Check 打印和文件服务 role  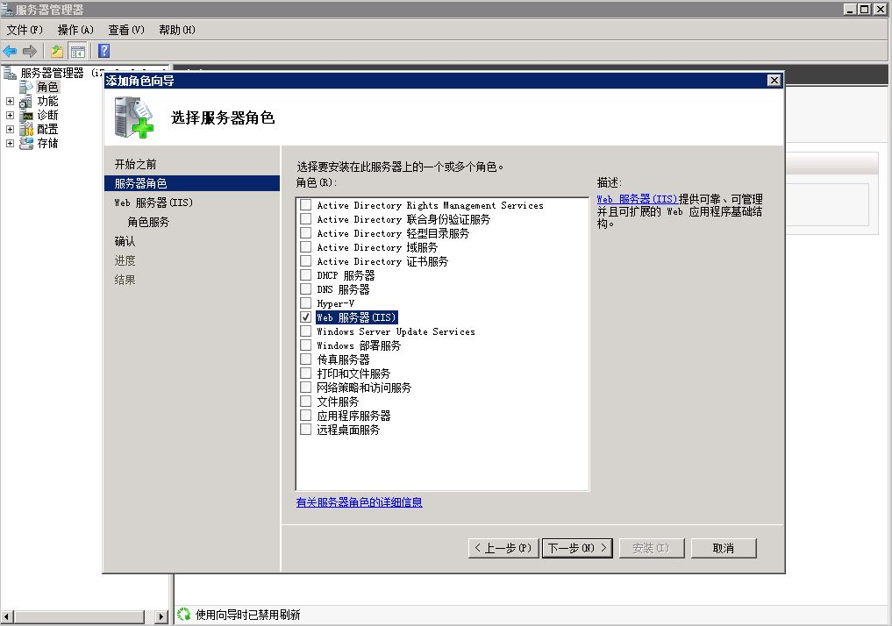(x=306, y=373)
